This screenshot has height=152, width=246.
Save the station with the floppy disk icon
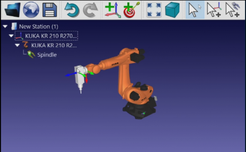pyautogui.click(x=50, y=10)
